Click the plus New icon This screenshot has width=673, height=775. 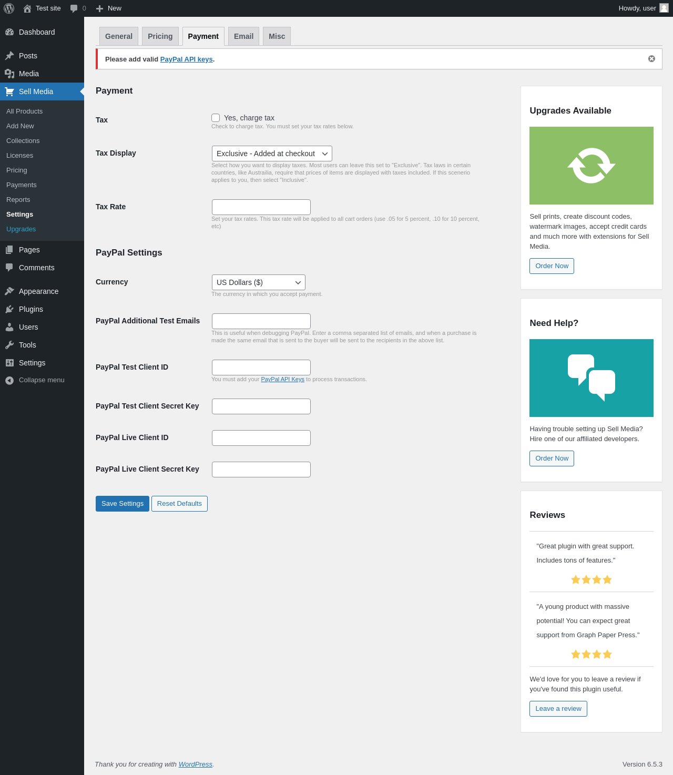(99, 8)
